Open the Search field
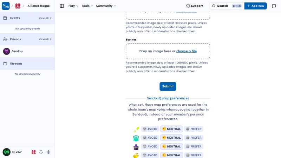This screenshot has height=158, width=281. [227, 6]
